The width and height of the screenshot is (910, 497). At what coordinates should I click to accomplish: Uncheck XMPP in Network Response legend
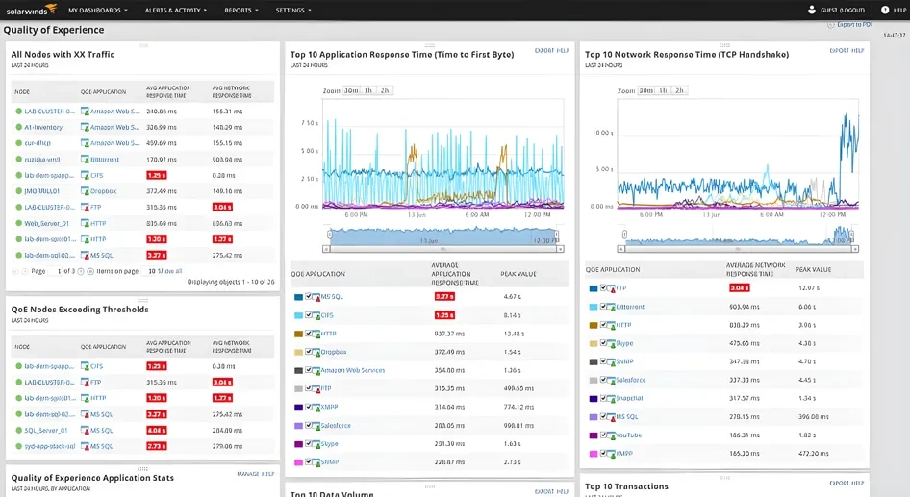[x=603, y=454]
